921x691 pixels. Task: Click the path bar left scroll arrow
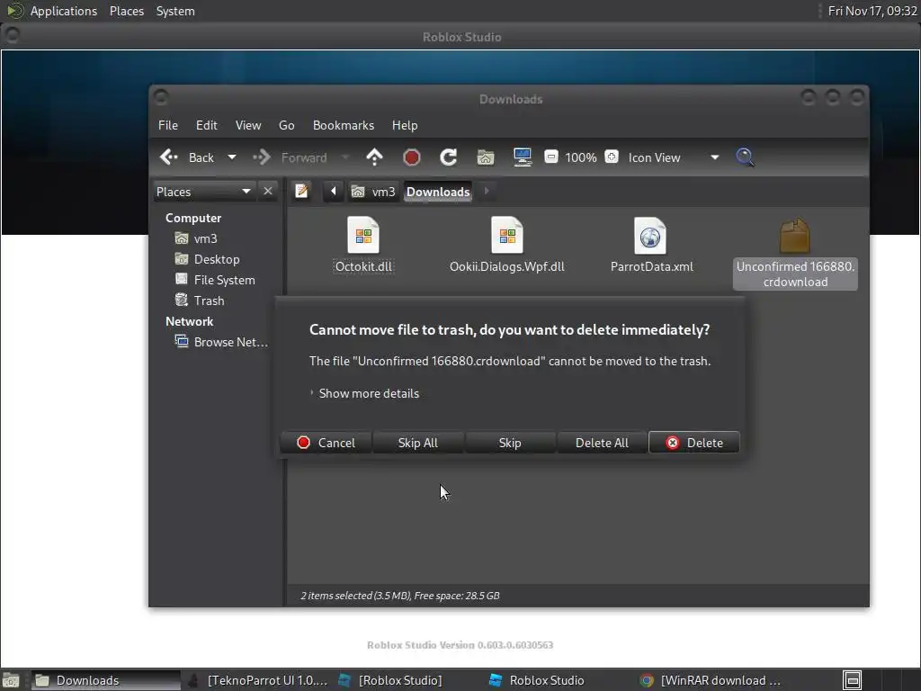pos(333,191)
